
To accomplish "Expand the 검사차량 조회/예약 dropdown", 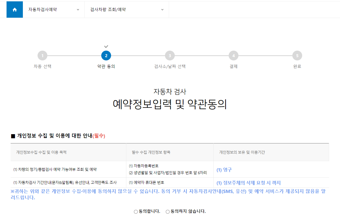I will [x=127, y=9].
